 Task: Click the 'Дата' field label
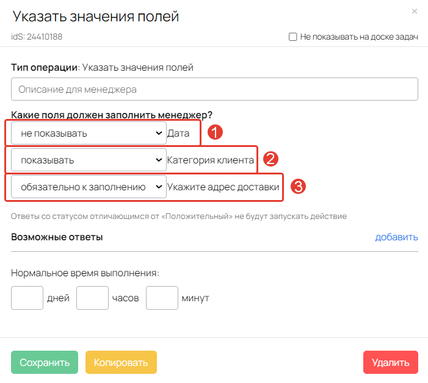[x=178, y=134]
